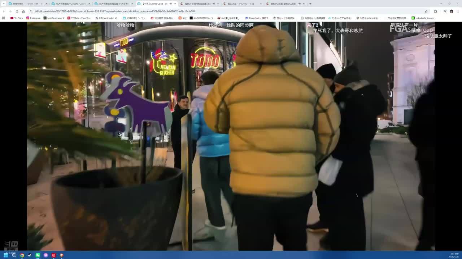
Task: Open the user profile avatar in the toolbar
Action: (451, 11)
